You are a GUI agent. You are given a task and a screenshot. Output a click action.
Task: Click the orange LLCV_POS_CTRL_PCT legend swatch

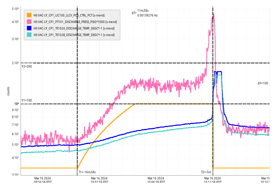pos(29,15)
